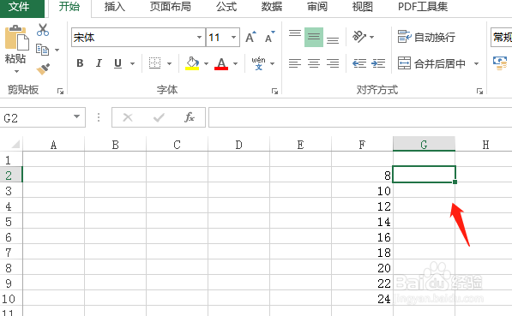Decrease font size with smaller A
The height and width of the screenshot is (316, 512).
click(269, 37)
